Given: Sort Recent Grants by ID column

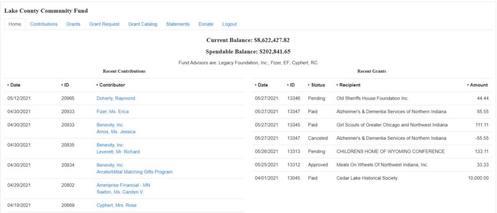Looking at the screenshot, I should coord(291,85).
